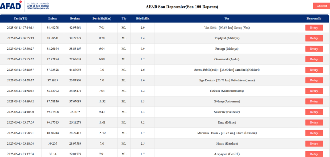This screenshot has width=330, height=157.
Task: Select timestamp 2025-06-13 03:37:05
Action: click(20, 122)
